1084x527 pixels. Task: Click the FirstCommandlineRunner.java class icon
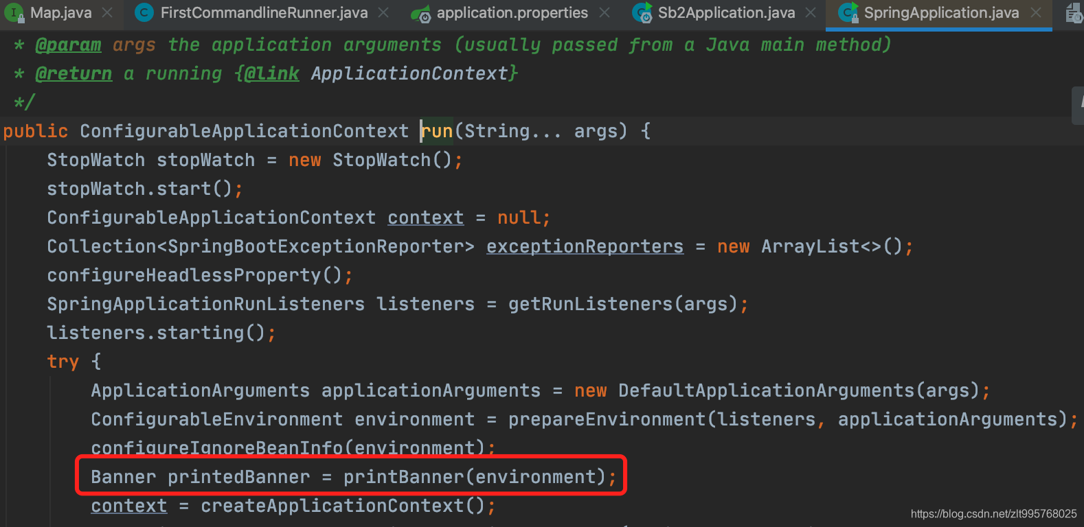point(144,12)
